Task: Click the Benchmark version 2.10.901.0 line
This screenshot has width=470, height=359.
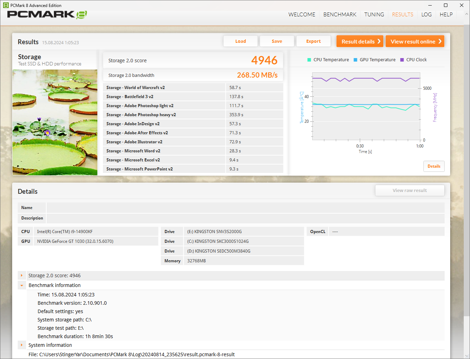Action: (72, 303)
